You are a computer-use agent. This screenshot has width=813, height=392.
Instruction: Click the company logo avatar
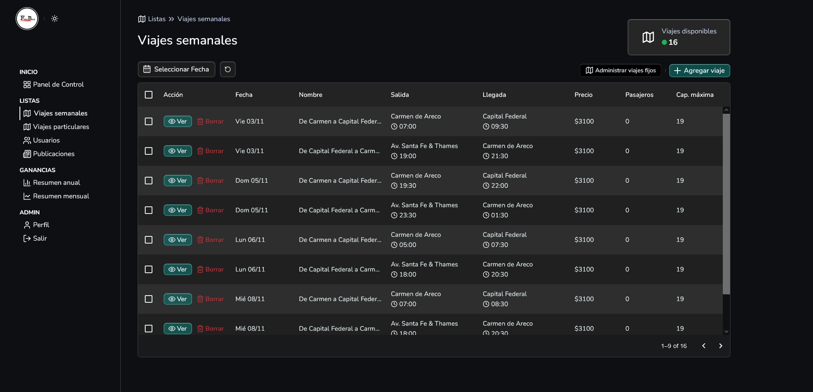[x=27, y=19]
